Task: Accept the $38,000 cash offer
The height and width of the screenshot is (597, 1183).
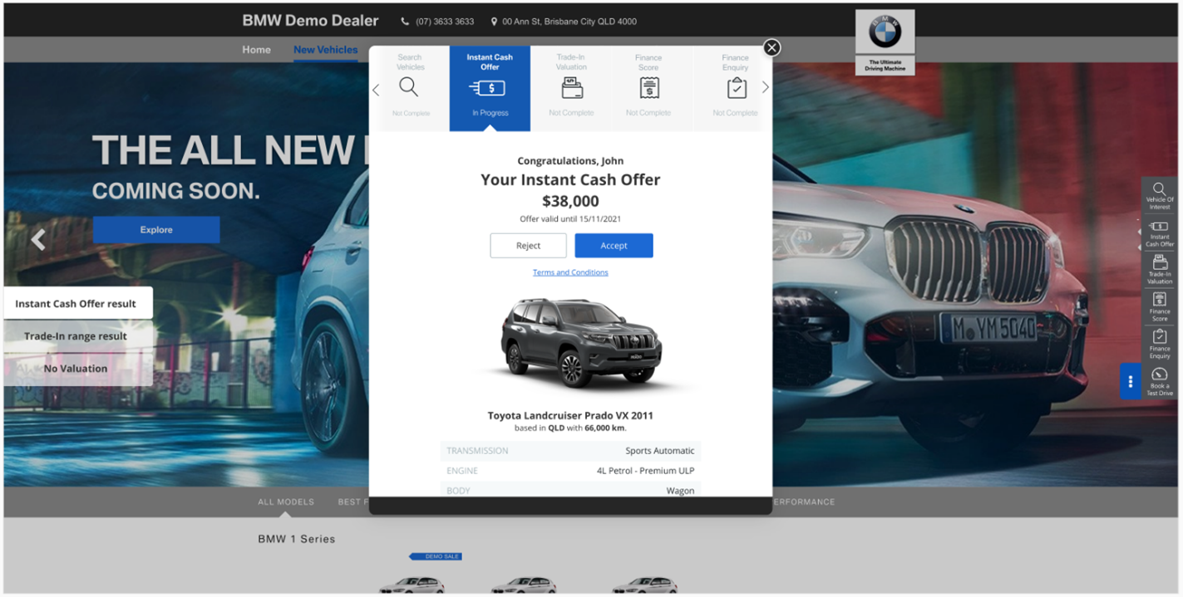Action: point(614,246)
